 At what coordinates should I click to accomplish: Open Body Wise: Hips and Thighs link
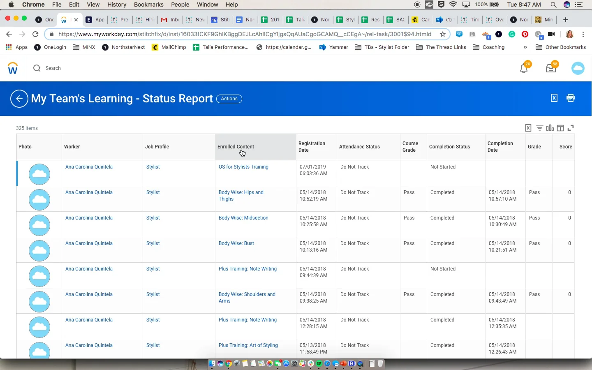click(x=241, y=196)
